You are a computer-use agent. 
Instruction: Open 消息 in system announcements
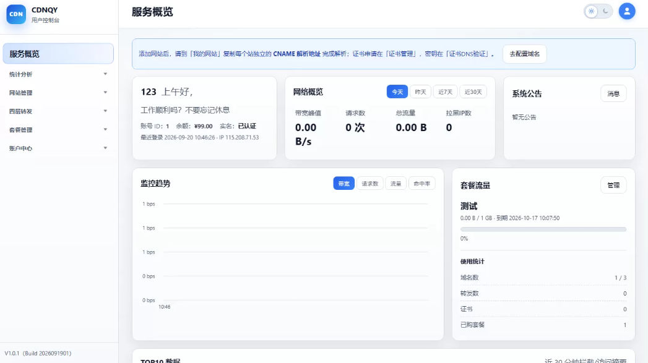click(x=613, y=94)
